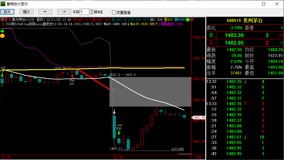
Task: Click the 买 buy price 1482.95
Action: pos(234,43)
